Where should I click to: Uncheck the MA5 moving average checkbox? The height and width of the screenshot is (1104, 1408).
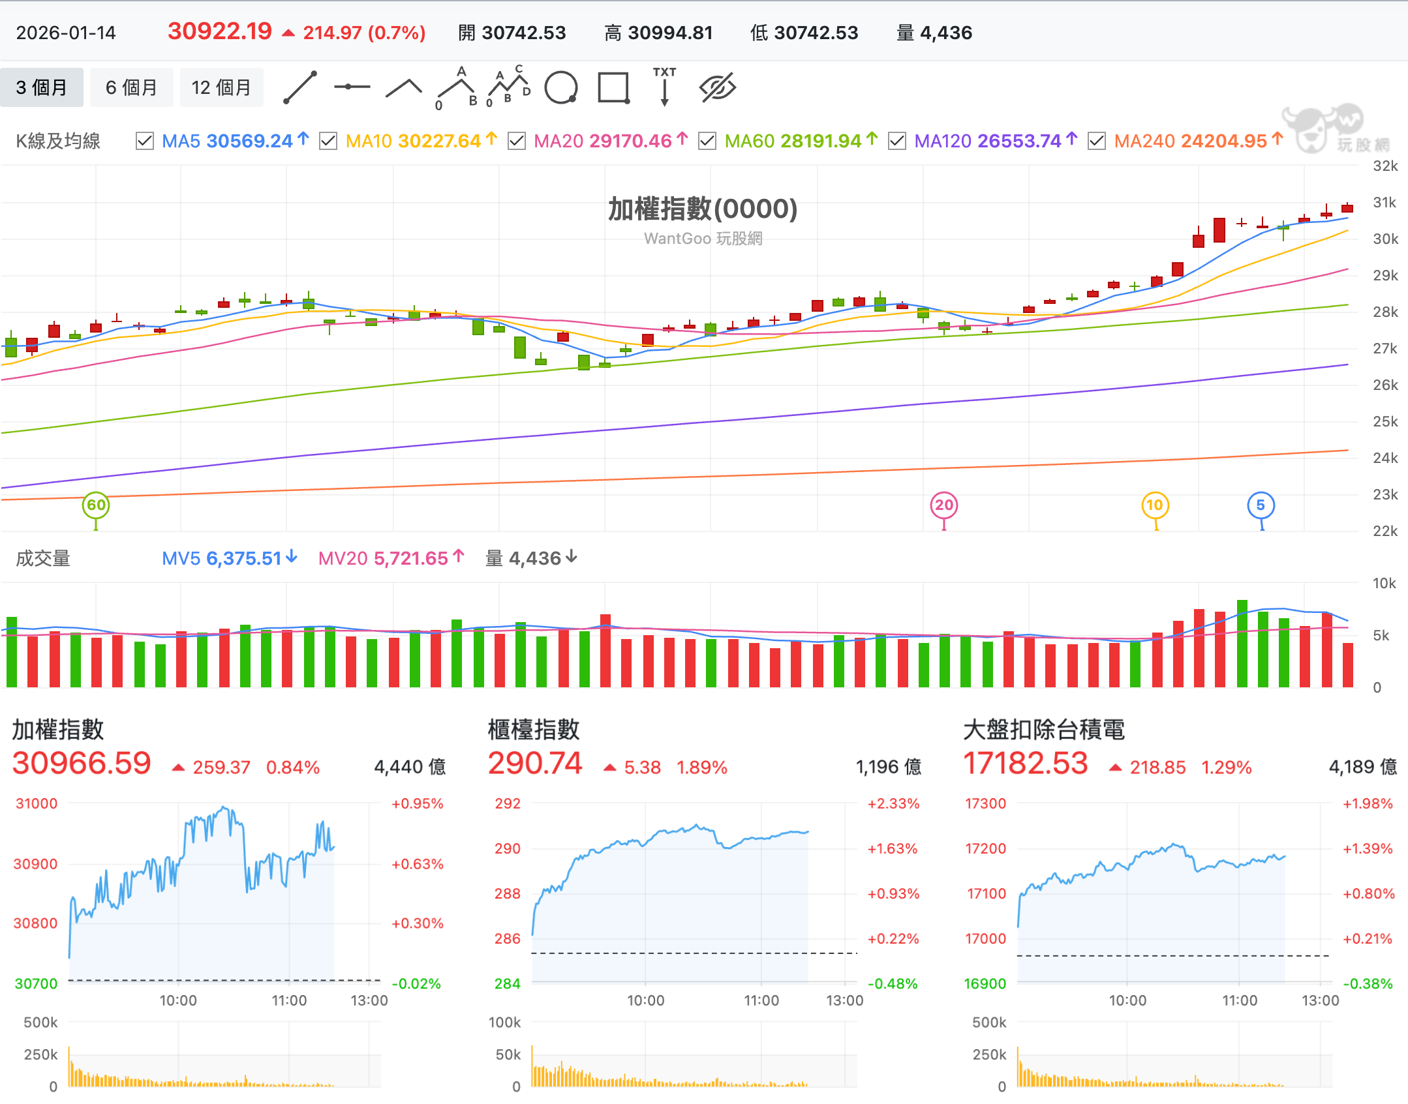(145, 141)
